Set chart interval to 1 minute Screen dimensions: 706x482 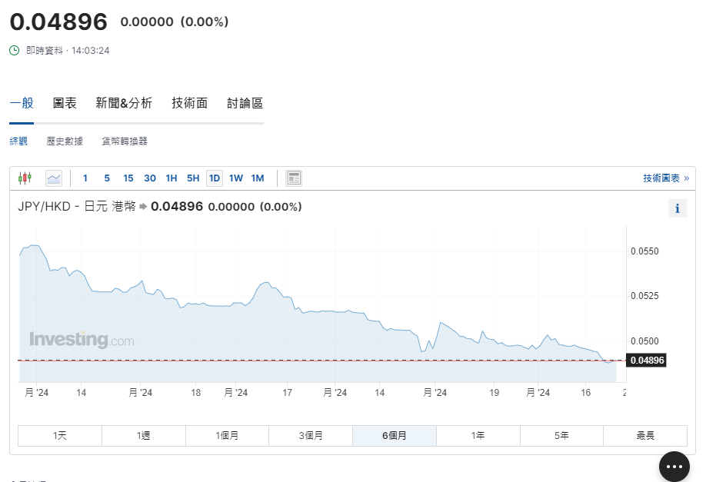pyautogui.click(x=85, y=178)
